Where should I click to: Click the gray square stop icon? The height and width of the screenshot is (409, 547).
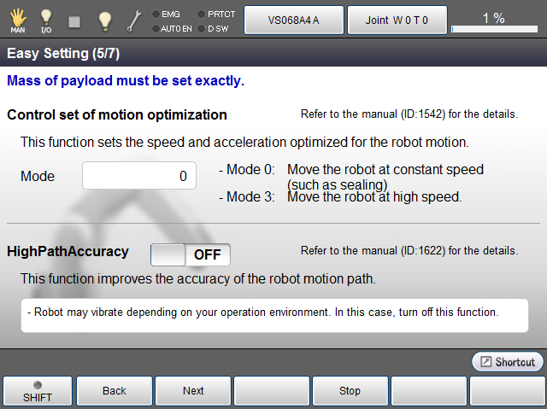tap(74, 20)
